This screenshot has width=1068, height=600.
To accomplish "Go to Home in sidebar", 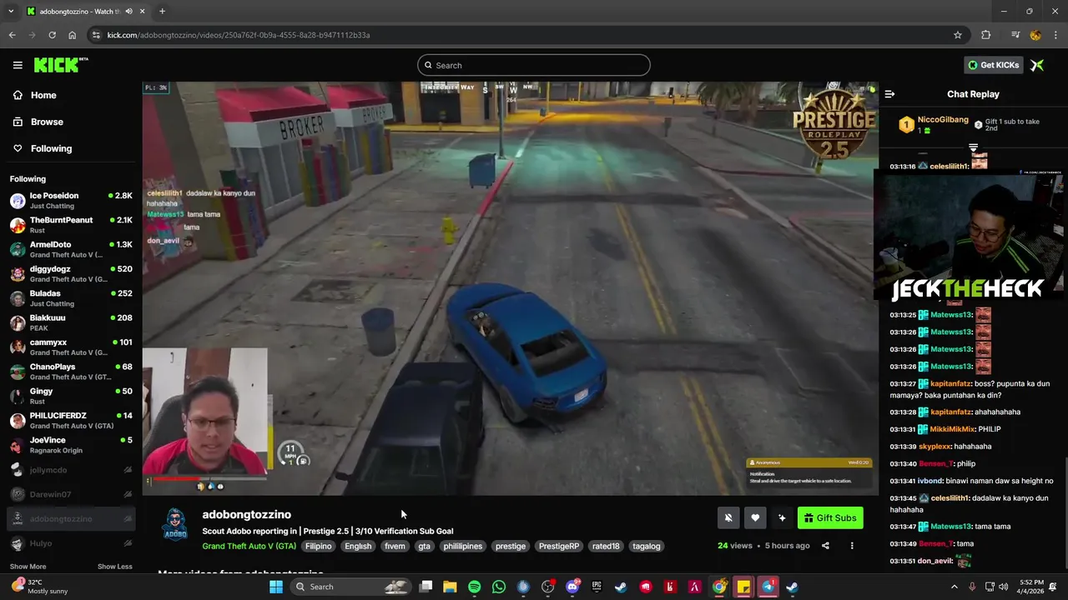I will point(43,95).
